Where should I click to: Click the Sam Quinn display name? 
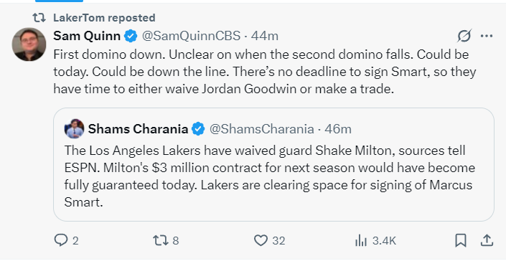87,36
